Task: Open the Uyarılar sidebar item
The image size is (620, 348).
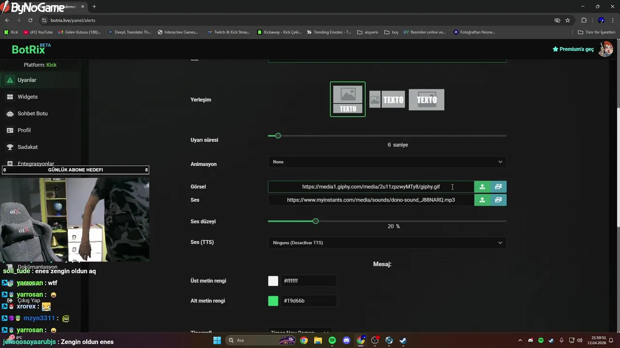Action: 40,80
